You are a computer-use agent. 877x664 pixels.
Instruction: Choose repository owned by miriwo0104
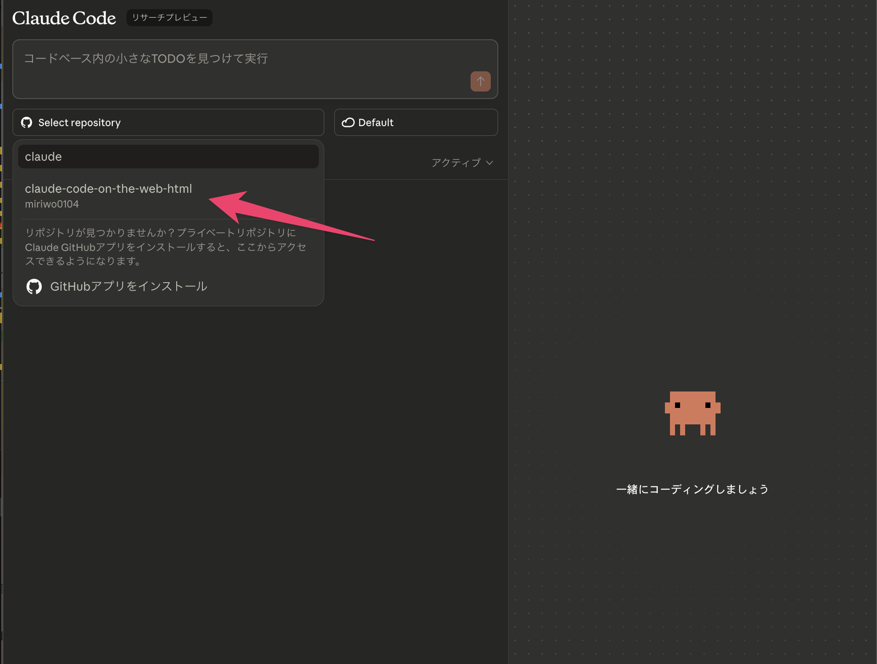(52, 204)
